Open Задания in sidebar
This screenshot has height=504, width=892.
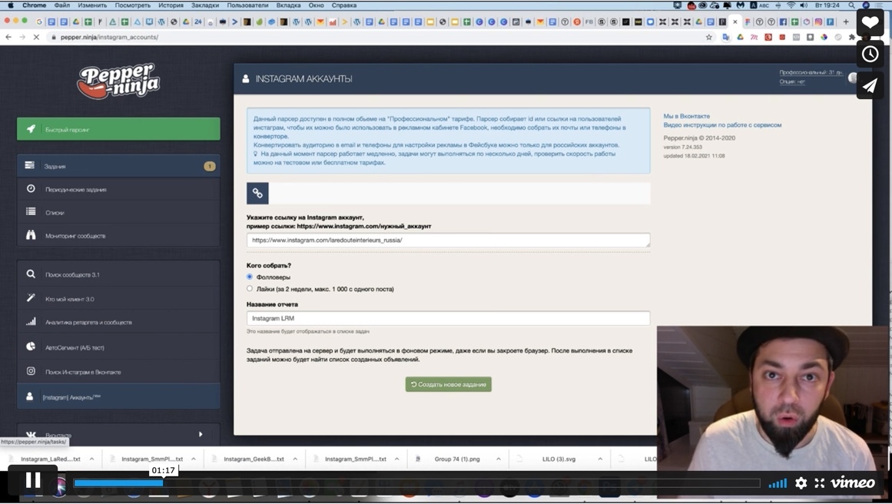[x=118, y=166]
